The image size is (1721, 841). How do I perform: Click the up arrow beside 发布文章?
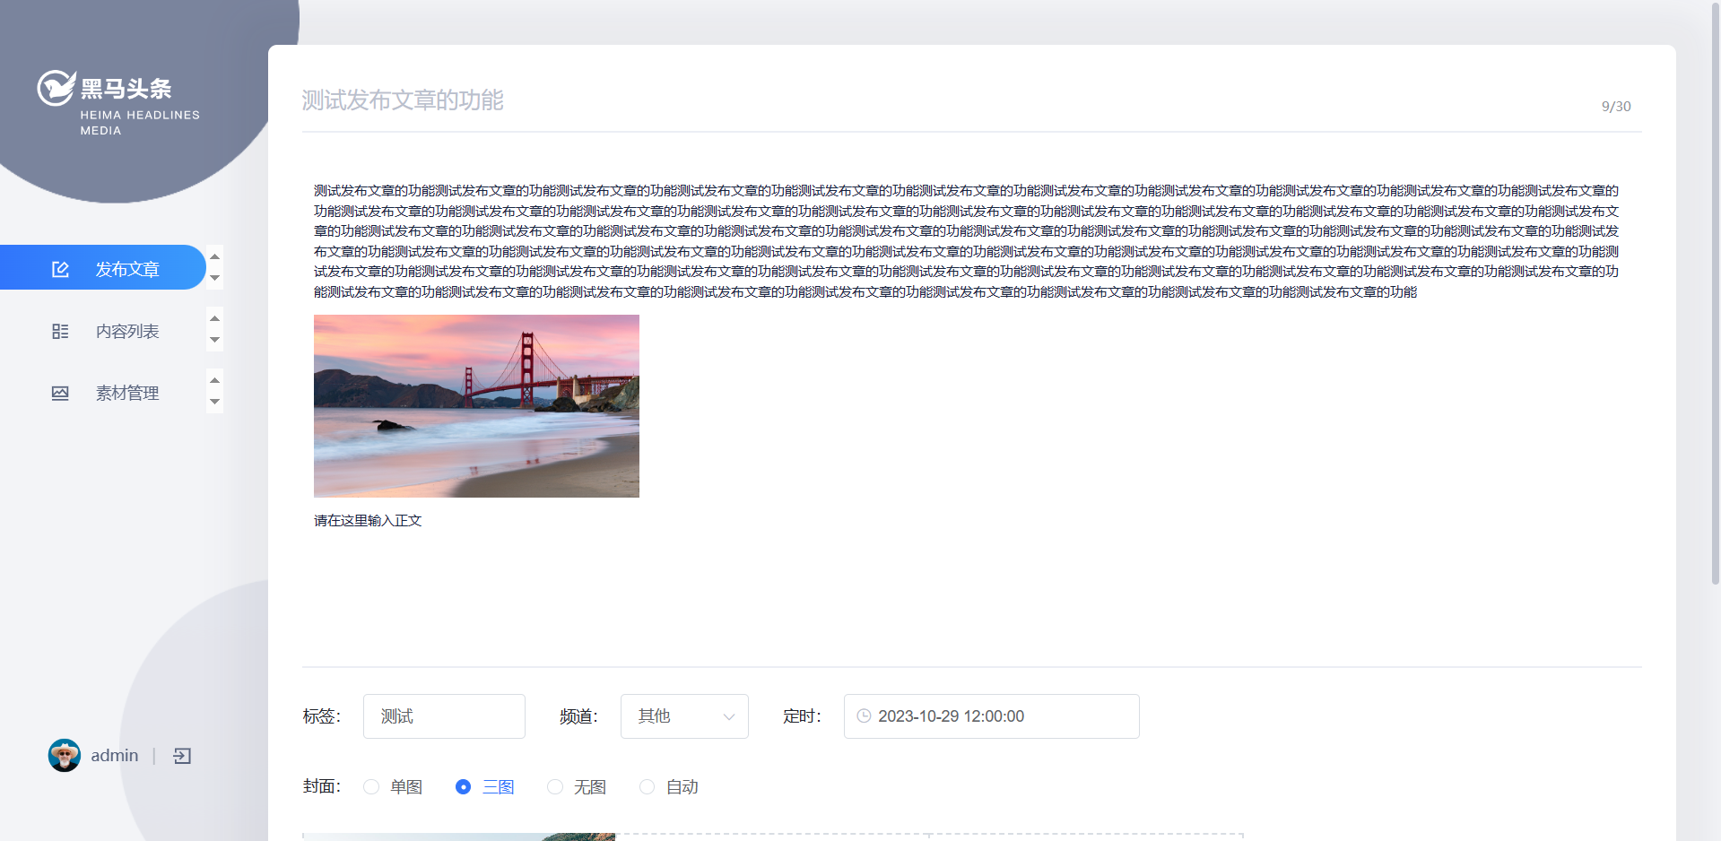coord(214,257)
